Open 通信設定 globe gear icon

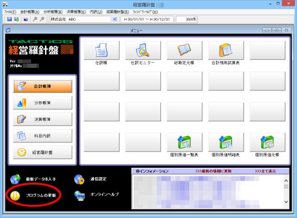click(79, 179)
